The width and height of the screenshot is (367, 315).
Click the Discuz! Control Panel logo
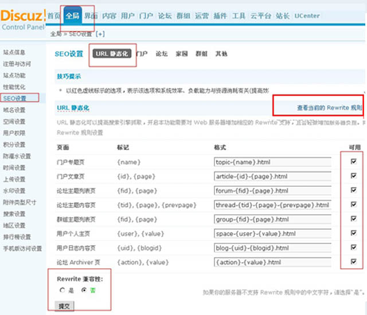tap(23, 19)
